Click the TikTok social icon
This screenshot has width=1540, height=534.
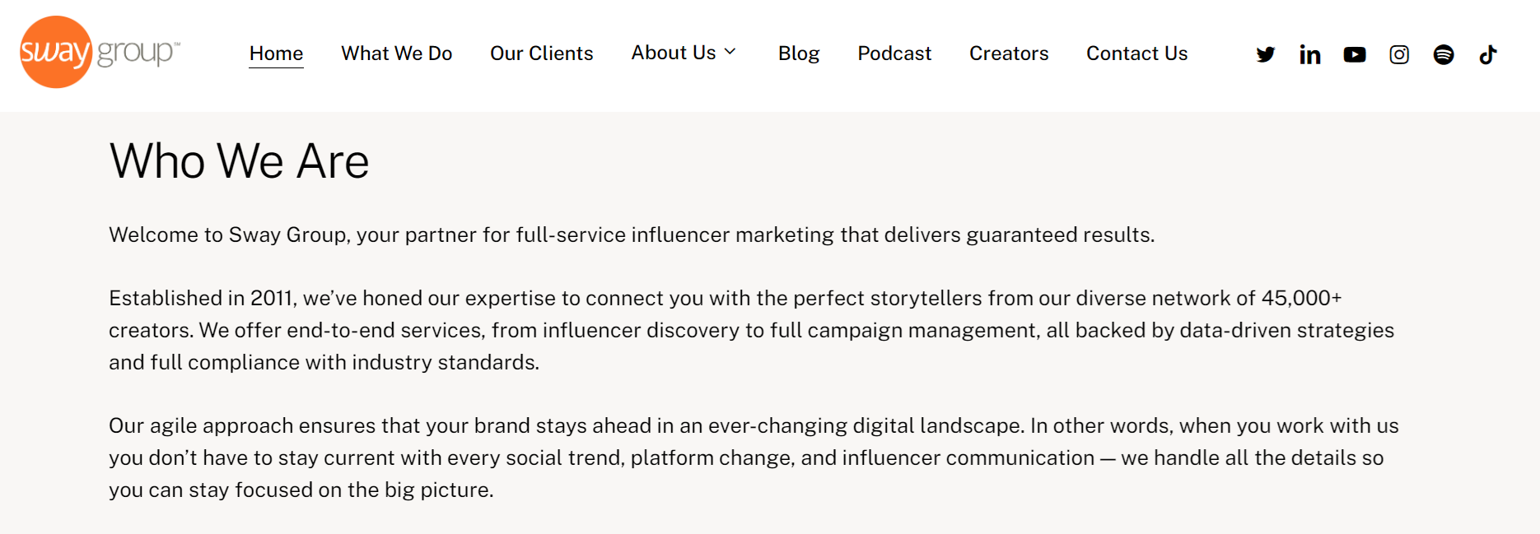click(1488, 53)
